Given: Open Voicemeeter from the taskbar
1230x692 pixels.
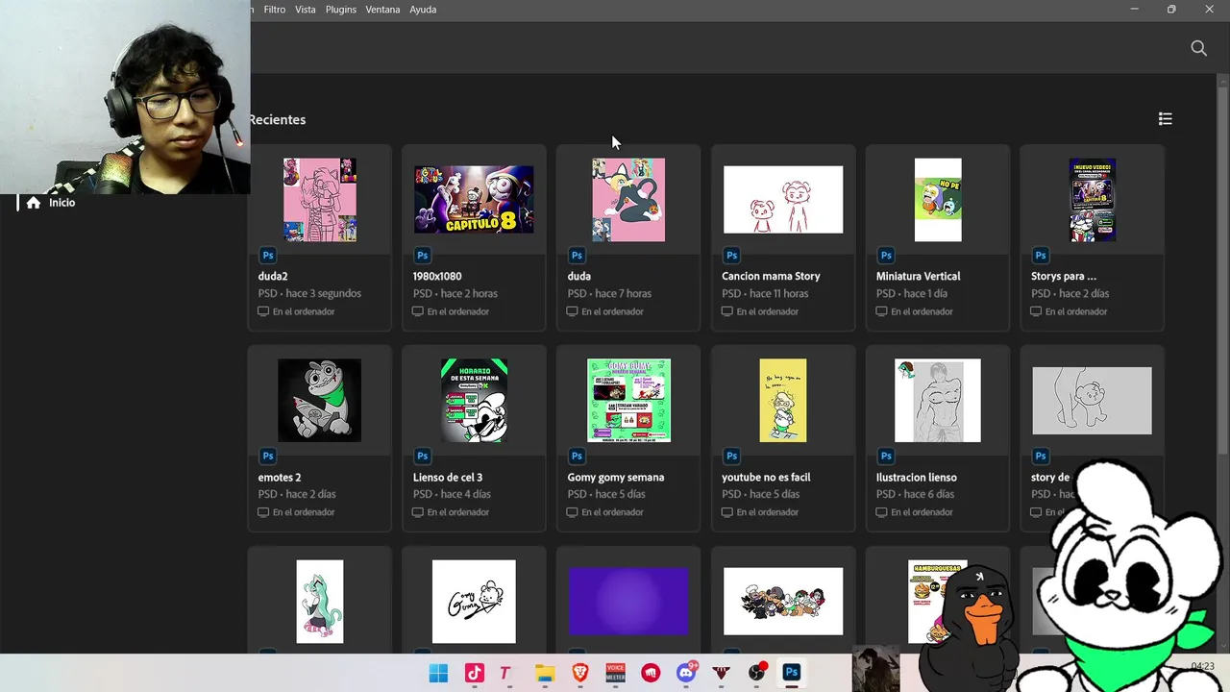Looking at the screenshot, I should point(615,673).
